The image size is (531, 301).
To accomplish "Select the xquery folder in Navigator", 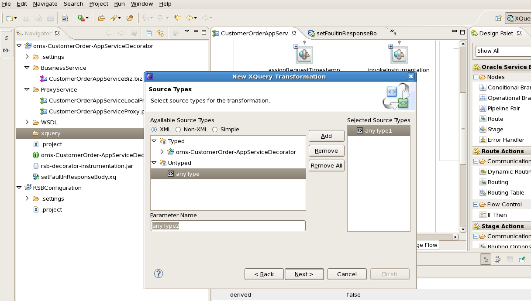I will click(x=51, y=133).
